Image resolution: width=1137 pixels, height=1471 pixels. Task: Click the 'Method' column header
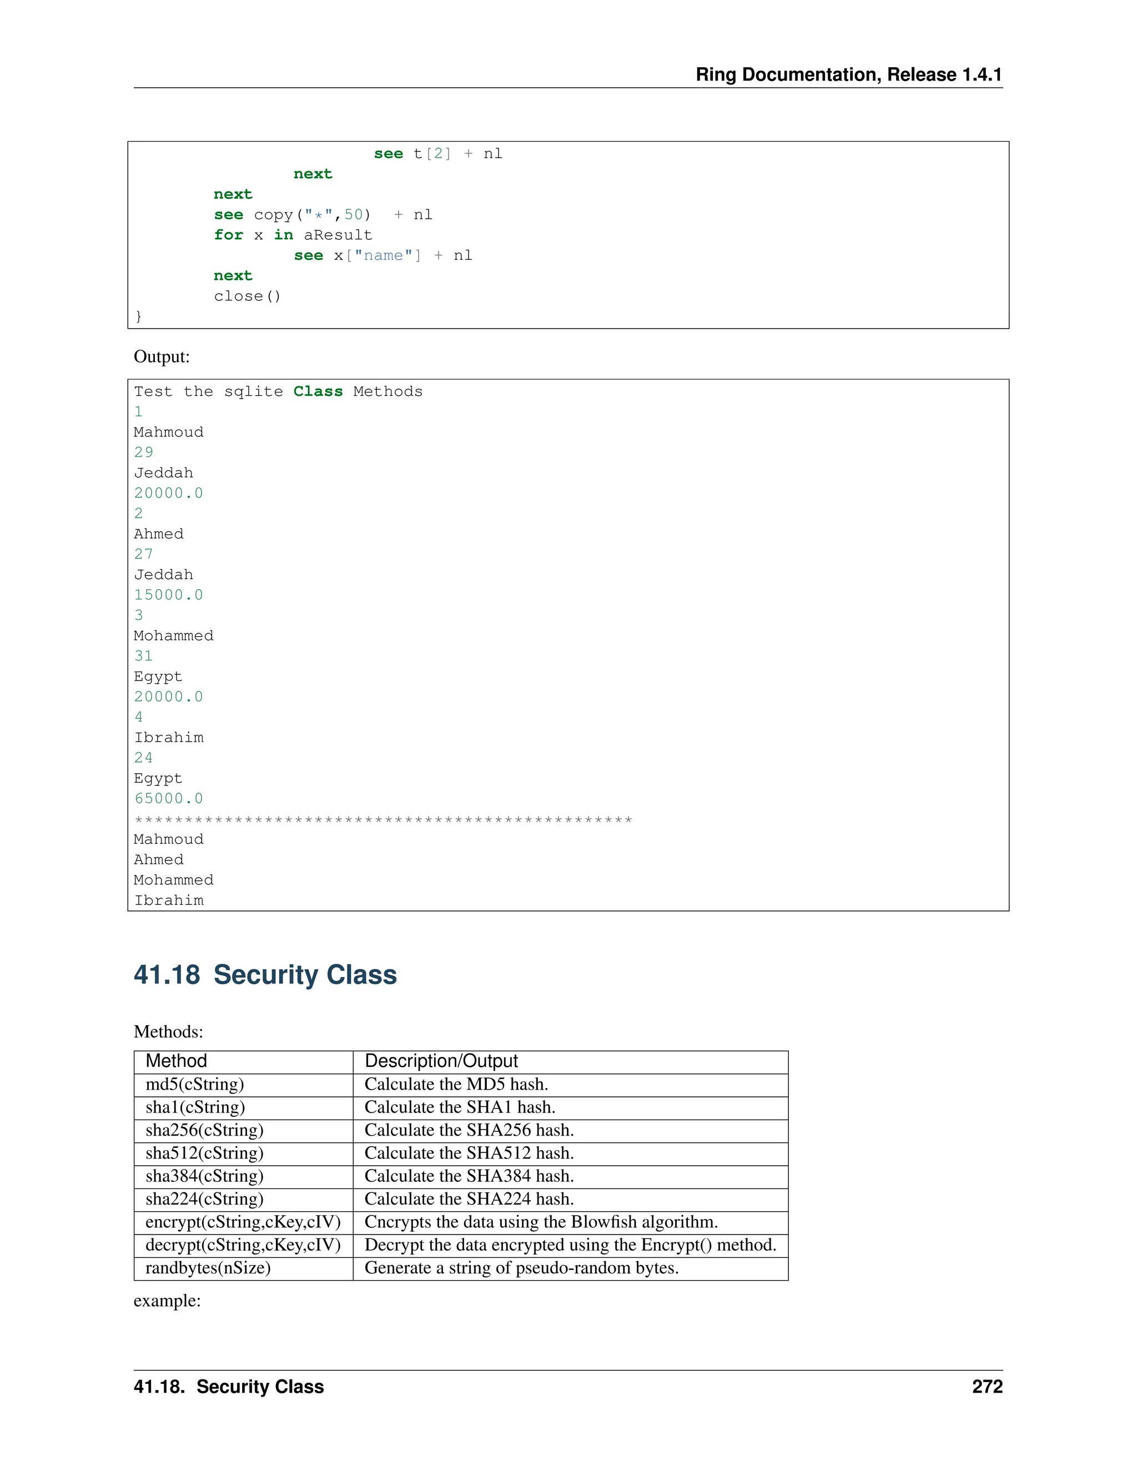[176, 1061]
